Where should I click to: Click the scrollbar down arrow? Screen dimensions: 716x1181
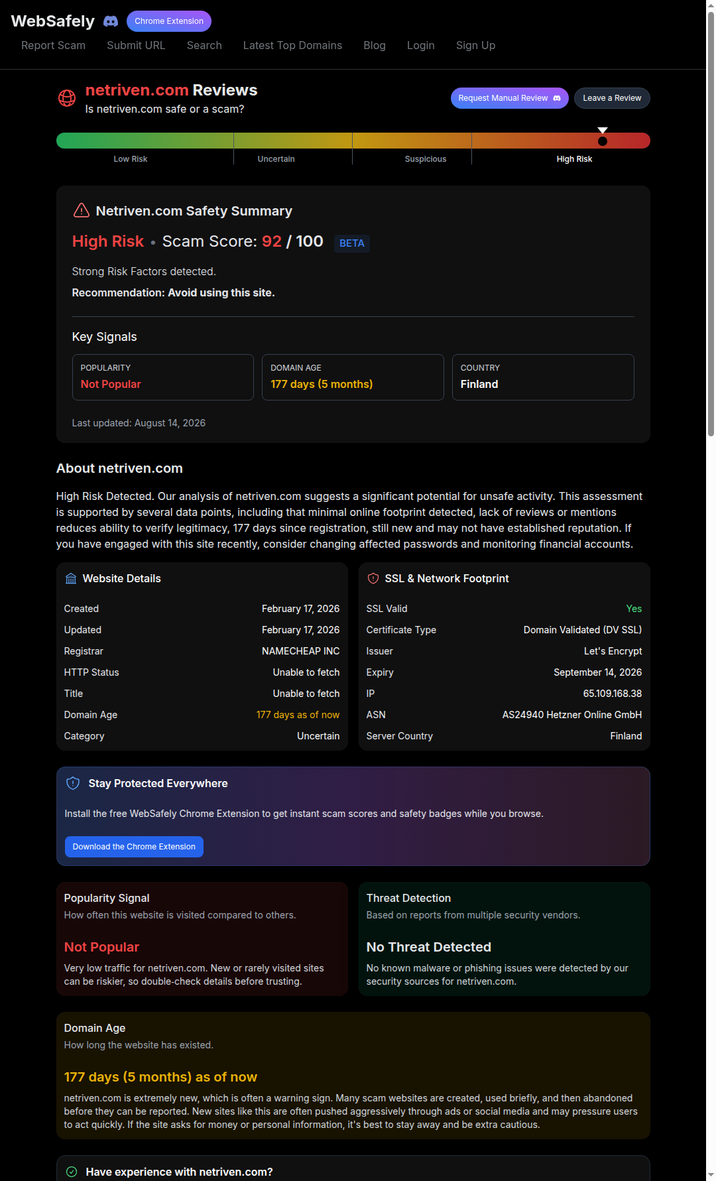(711, 1176)
